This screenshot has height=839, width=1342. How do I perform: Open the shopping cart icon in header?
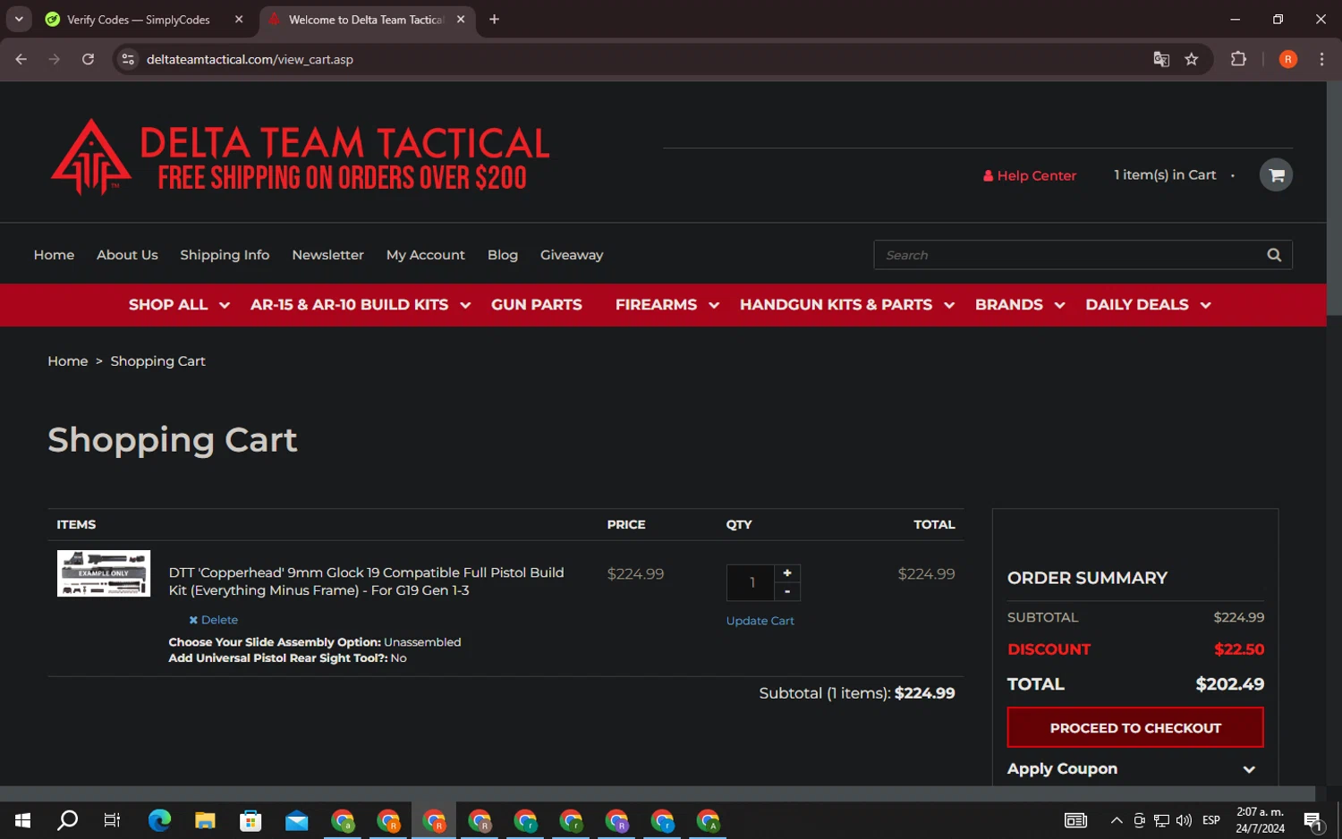pos(1276,175)
